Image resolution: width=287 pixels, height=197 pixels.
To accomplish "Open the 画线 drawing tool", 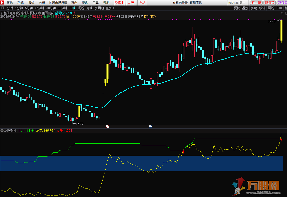I will click(x=271, y=8).
